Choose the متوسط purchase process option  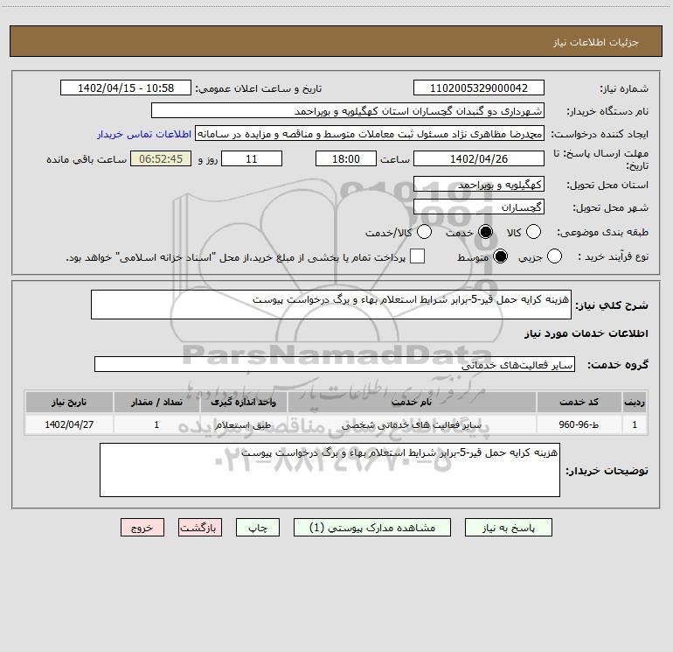500,256
